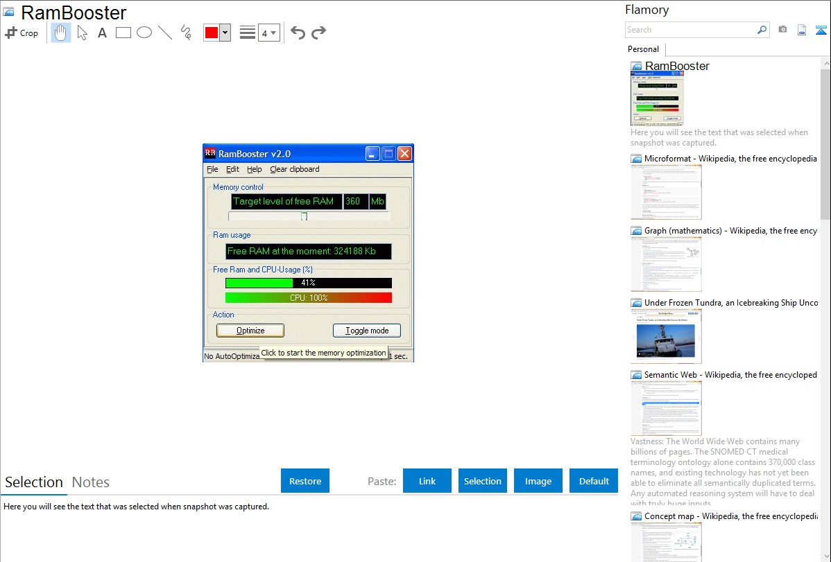Paste as Link
Screen dimensions: 831x562
coord(427,481)
